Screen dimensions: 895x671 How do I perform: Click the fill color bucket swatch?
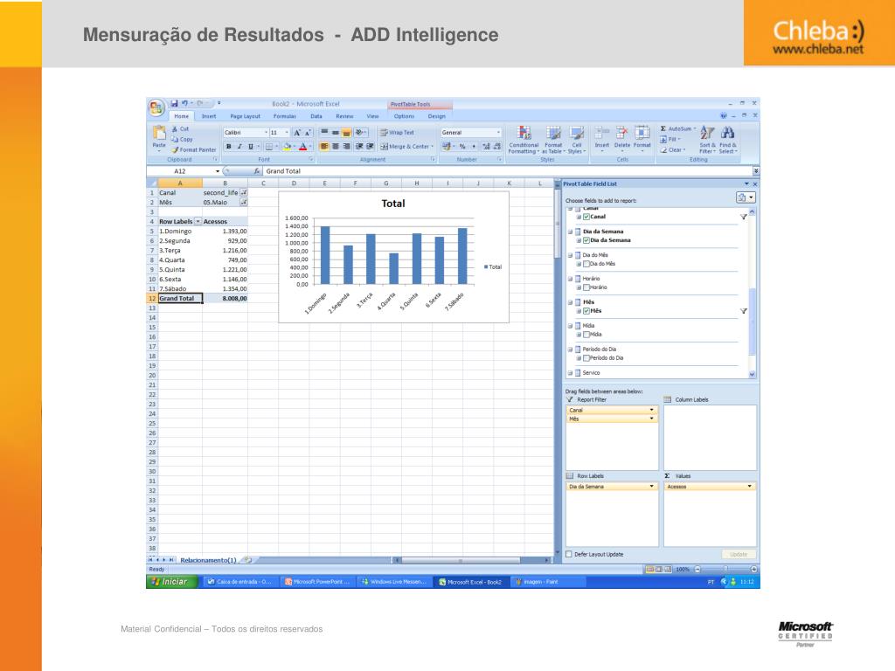[x=288, y=147]
